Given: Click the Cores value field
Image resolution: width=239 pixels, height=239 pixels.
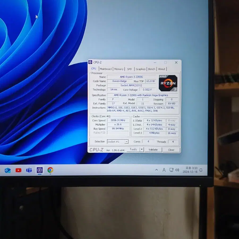Looking at the screenshot, I should [148, 142].
